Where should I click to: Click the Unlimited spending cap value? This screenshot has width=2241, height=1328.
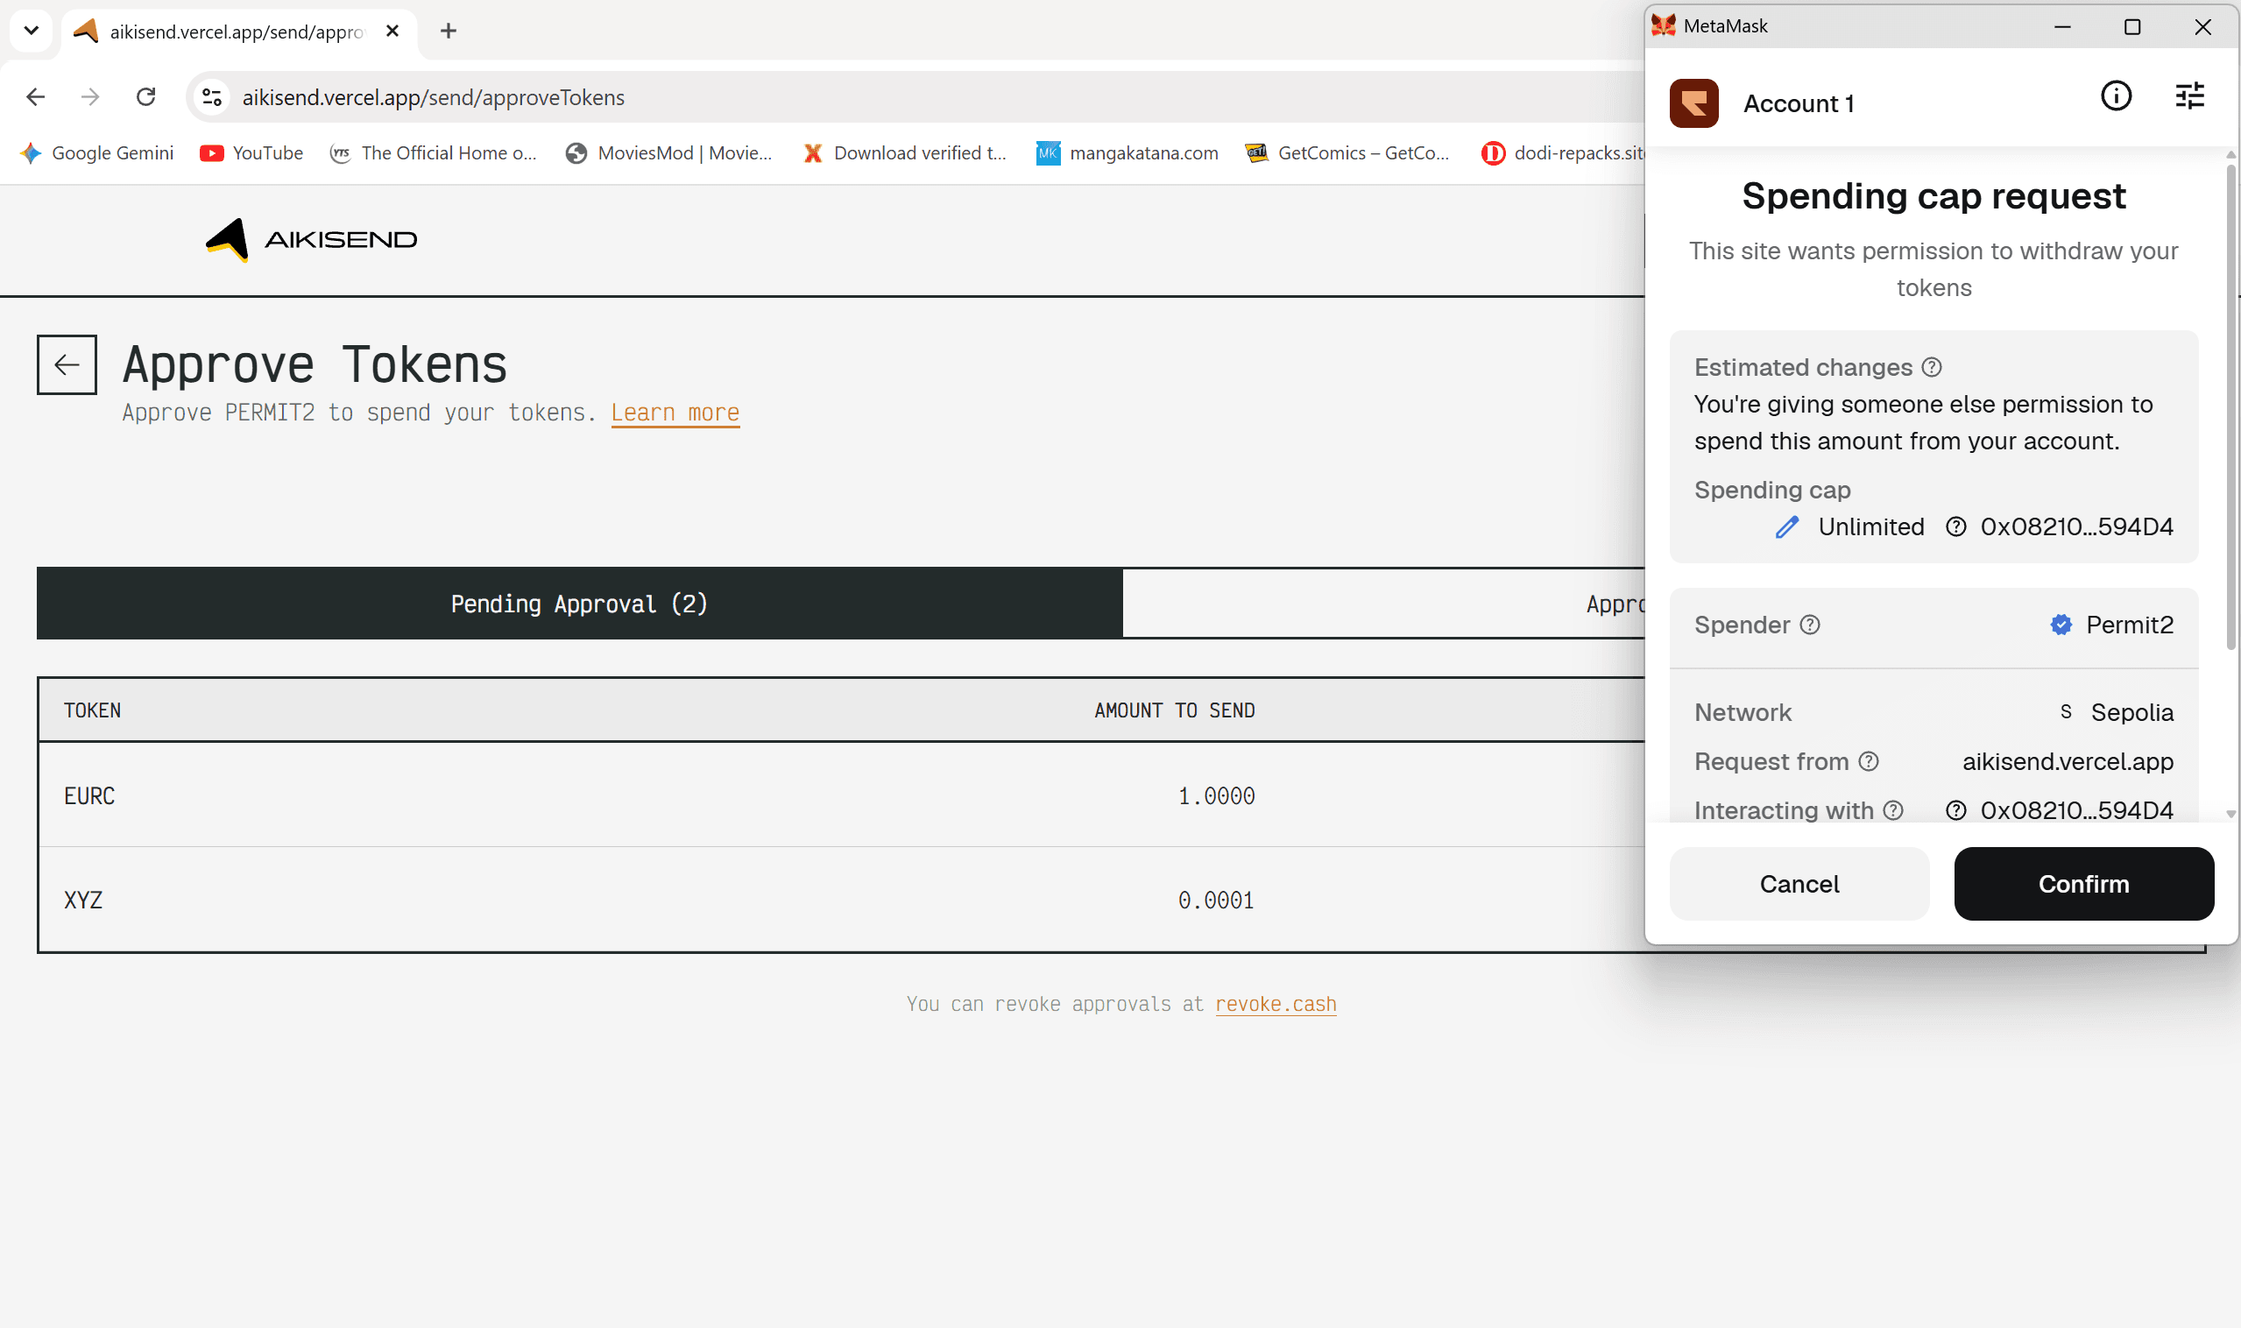coord(1871,527)
